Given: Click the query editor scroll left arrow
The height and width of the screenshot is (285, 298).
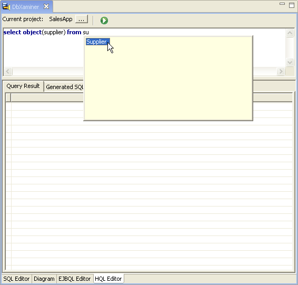Looking at the screenshot, I should point(8,72).
